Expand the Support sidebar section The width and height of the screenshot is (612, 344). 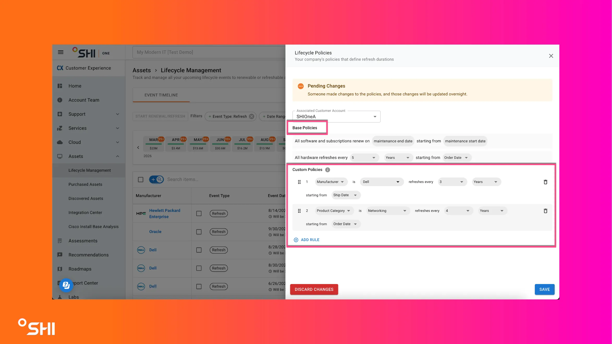[x=118, y=114]
